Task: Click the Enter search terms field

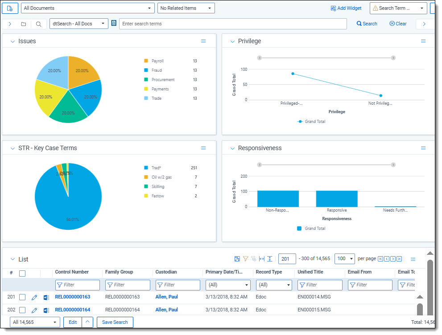Action: (x=232, y=24)
